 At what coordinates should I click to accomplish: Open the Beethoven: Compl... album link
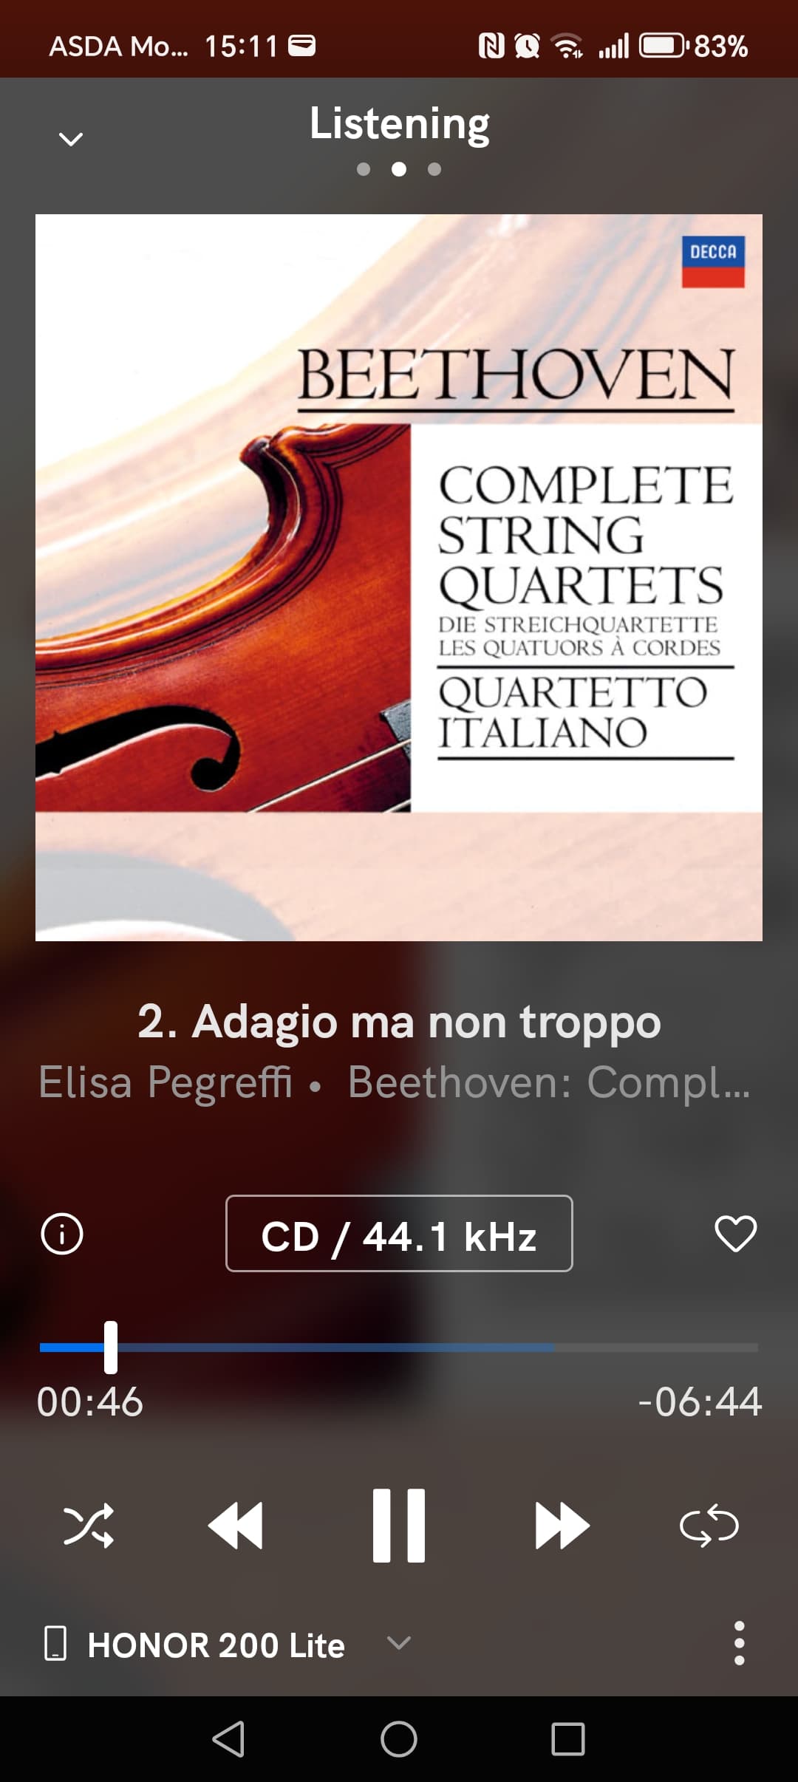coord(549,1082)
